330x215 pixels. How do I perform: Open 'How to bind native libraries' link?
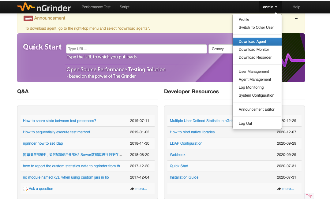[192, 132]
